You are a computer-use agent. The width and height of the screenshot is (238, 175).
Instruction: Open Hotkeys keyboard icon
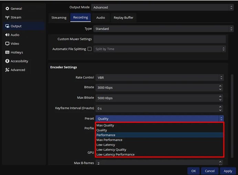pyautogui.click(x=7, y=52)
